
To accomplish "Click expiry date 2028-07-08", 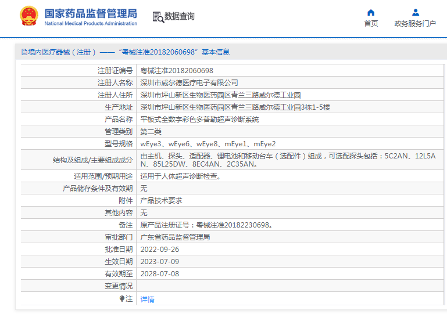I will coord(160,274).
